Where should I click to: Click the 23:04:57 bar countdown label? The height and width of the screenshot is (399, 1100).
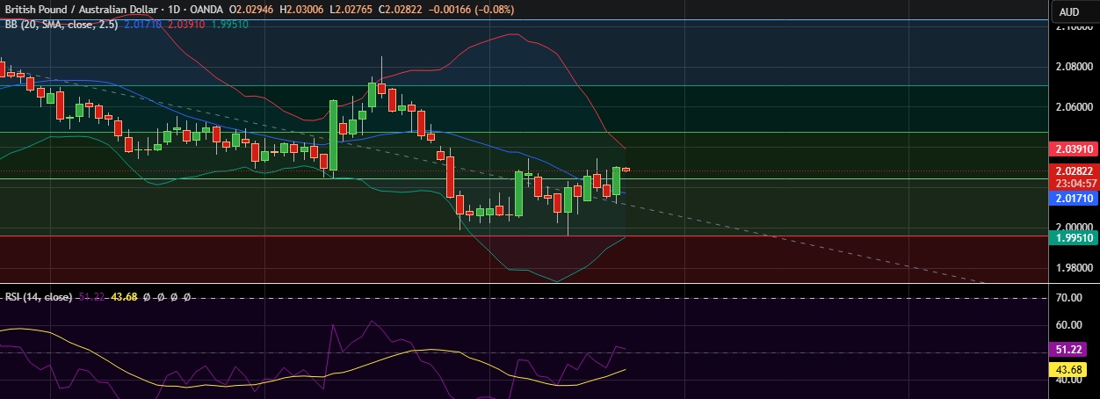point(1074,184)
